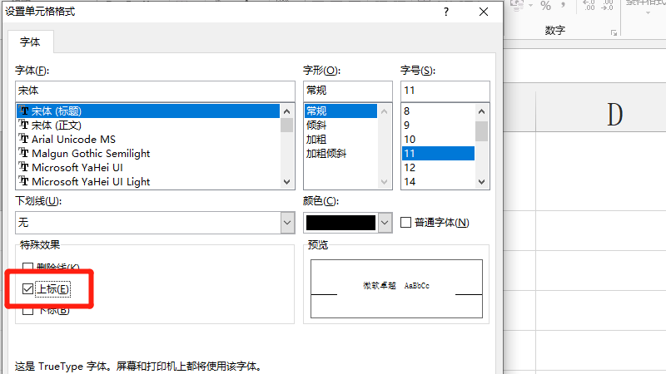Close the 设置单元格格式 dialog

(x=483, y=12)
